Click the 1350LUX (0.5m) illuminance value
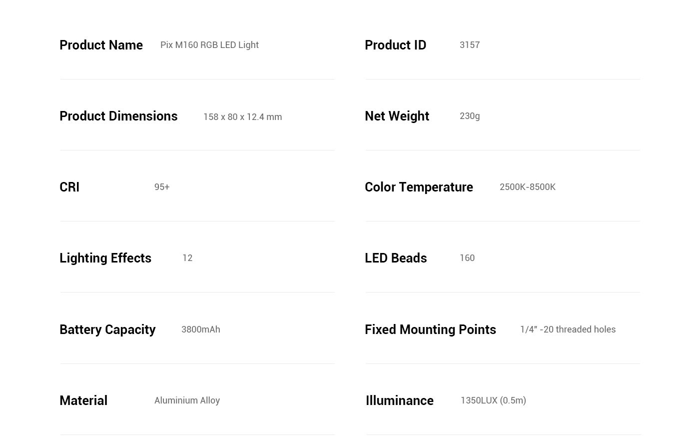Viewport: 699px width, 440px height. pyautogui.click(x=493, y=400)
